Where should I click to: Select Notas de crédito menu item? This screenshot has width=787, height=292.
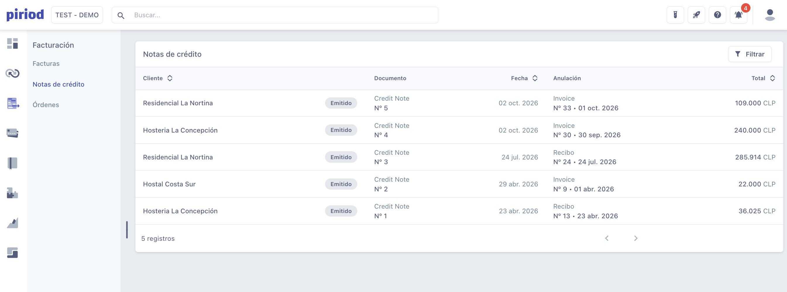tap(58, 84)
